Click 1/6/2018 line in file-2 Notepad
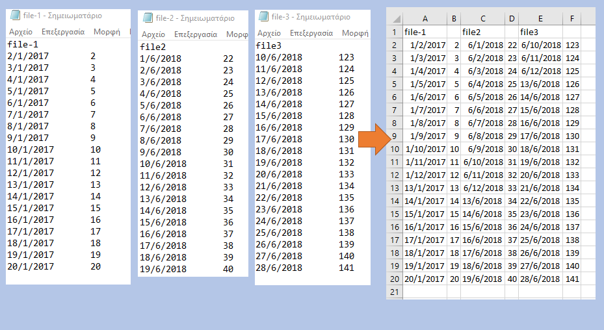Viewport: 604px width, 330px height. pyautogui.click(x=161, y=59)
